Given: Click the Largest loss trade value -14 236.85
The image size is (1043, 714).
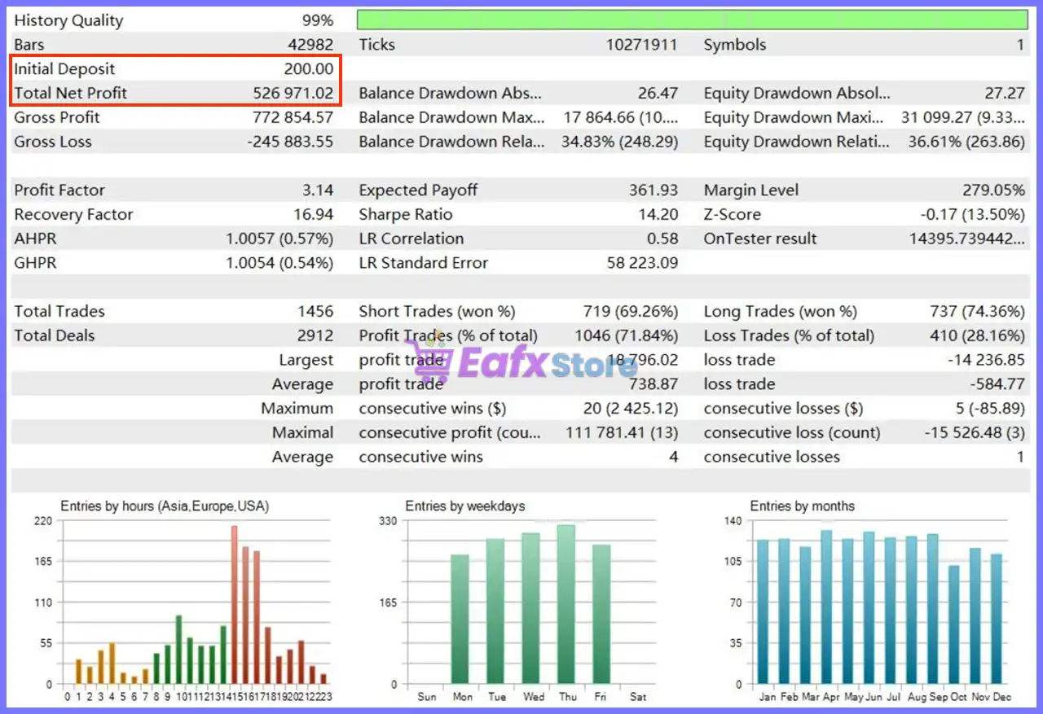Looking at the screenshot, I should tap(986, 360).
